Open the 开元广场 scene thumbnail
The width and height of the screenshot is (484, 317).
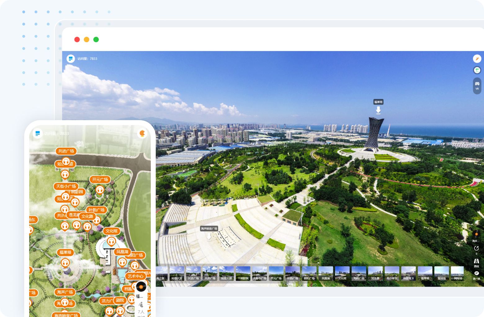(x=276, y=274)
